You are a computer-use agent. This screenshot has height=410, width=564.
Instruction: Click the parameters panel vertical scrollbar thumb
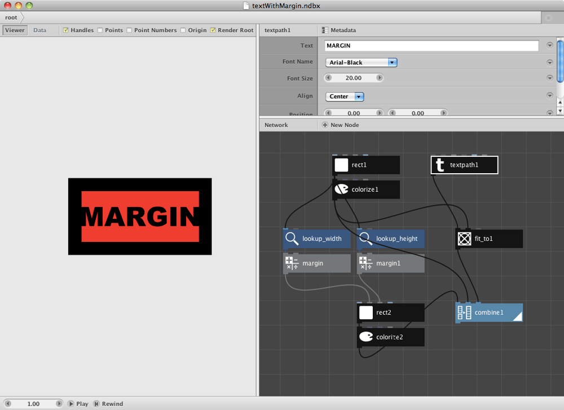(560, 61)
